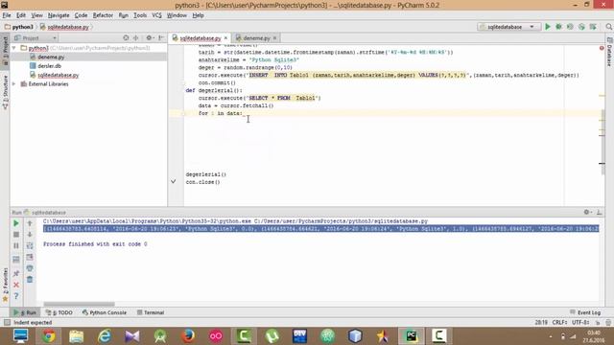Open the Code menu

click(81, 15)
